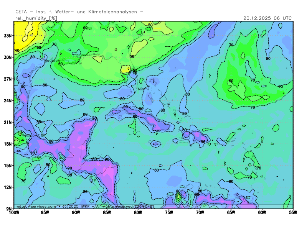Image resolution: width=307 pixels, height=230 pixels.
Task: Click the 15N latitude axis label
Action: (8, 166)
